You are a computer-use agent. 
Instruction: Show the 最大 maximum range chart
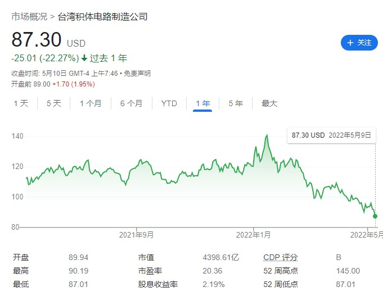[x=269, y=103]
